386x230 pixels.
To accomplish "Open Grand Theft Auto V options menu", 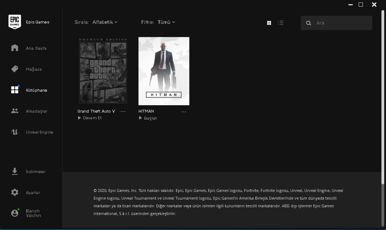I will click(123, 112).
